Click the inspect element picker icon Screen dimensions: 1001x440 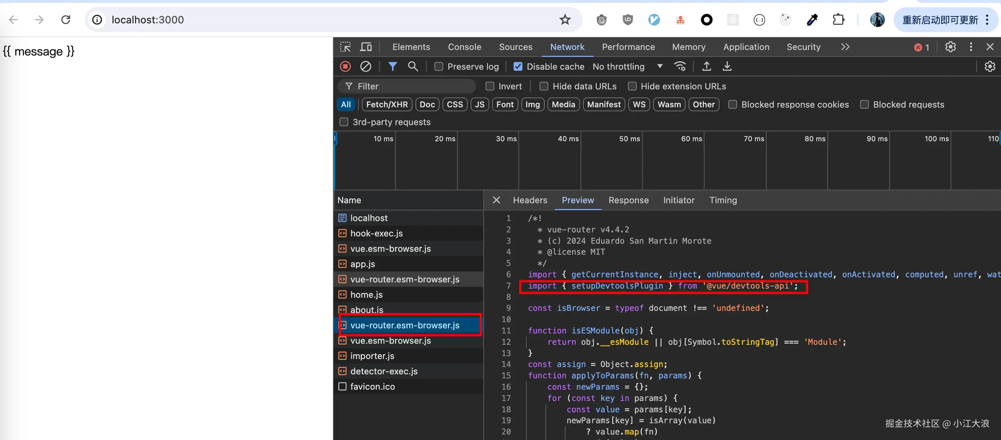pos(345,47)
